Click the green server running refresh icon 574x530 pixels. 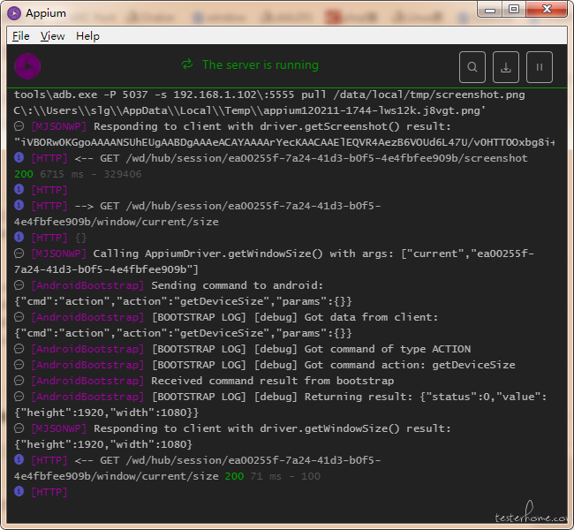click(x=187, y=64)
